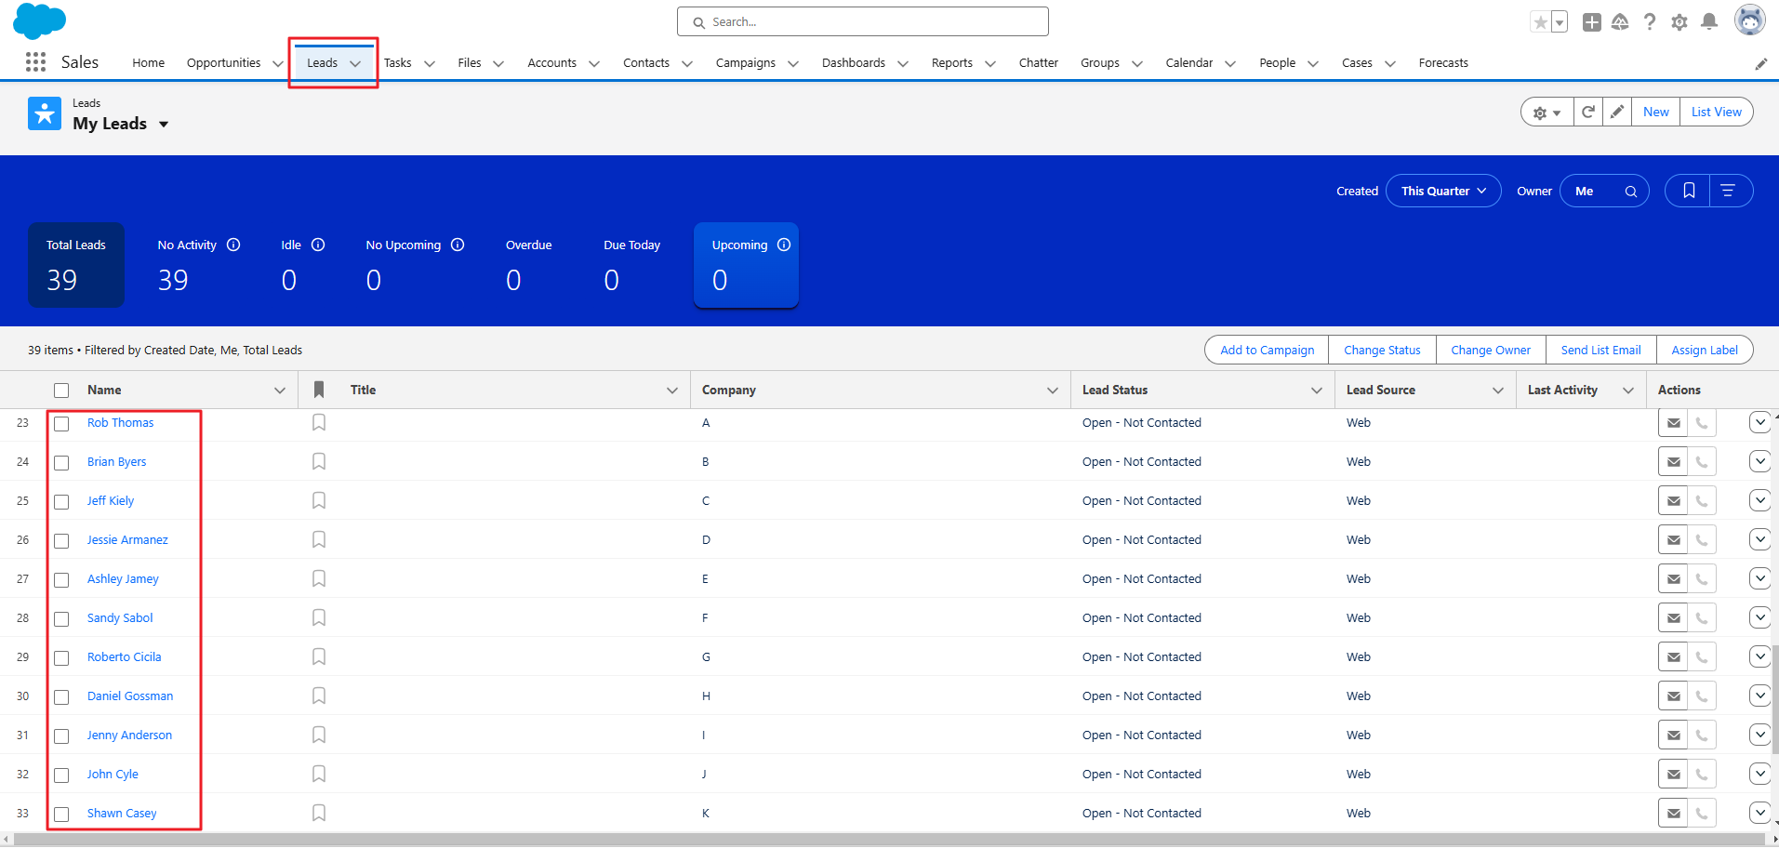1779x848 pixels.
Task: Click the filter lines icon in blue banner
Action: [1728, 191]
